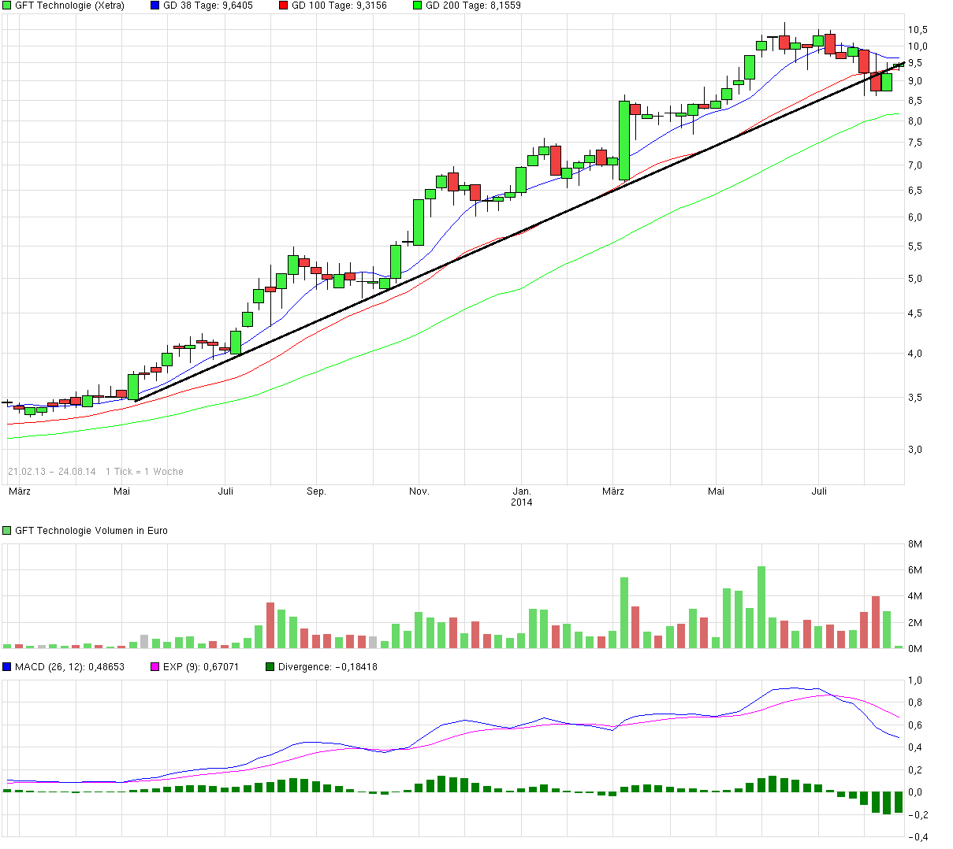The image size is (953, 849).
Task: Select the Jan. 2014 axis label
Action: pyautogui.click(x=522, y=496)
